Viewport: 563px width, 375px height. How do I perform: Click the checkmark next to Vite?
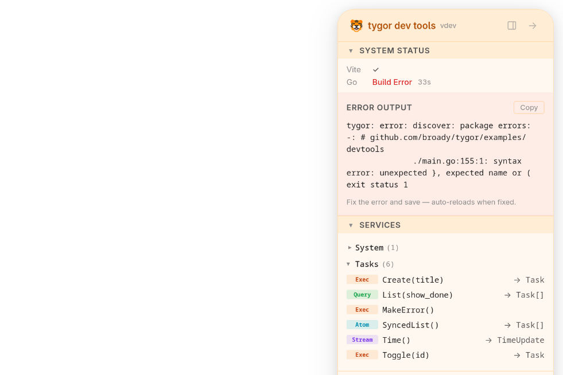[x=376, y=69]
